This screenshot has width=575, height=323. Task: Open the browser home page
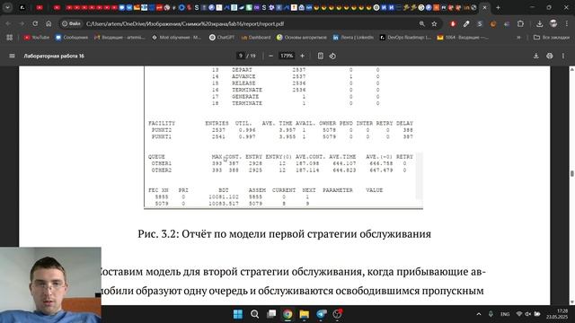(x=49, y=24)
